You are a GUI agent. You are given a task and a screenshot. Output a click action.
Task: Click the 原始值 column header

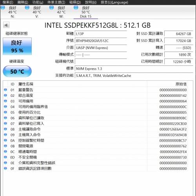[181, 84]
